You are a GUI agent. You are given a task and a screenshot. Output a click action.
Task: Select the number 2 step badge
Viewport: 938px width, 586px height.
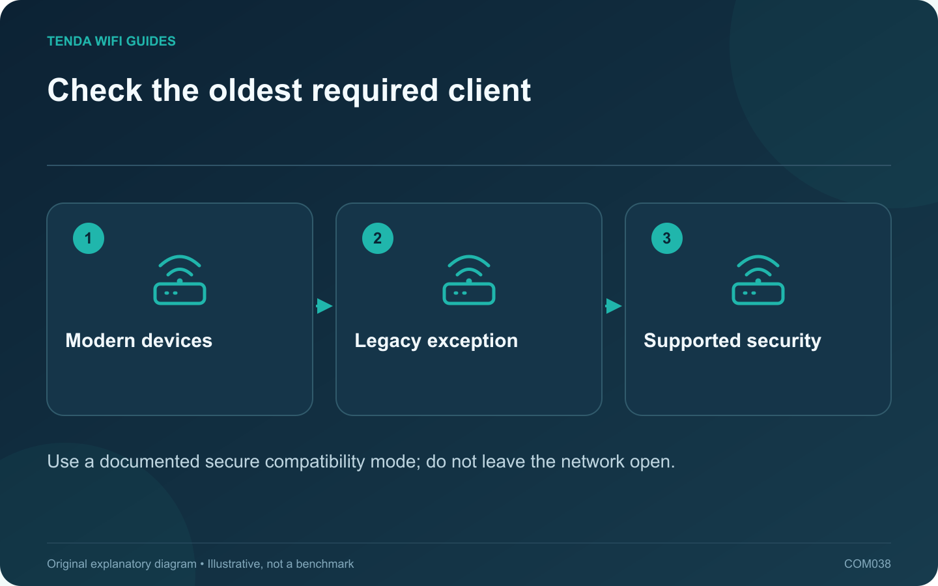coord(378,238)
